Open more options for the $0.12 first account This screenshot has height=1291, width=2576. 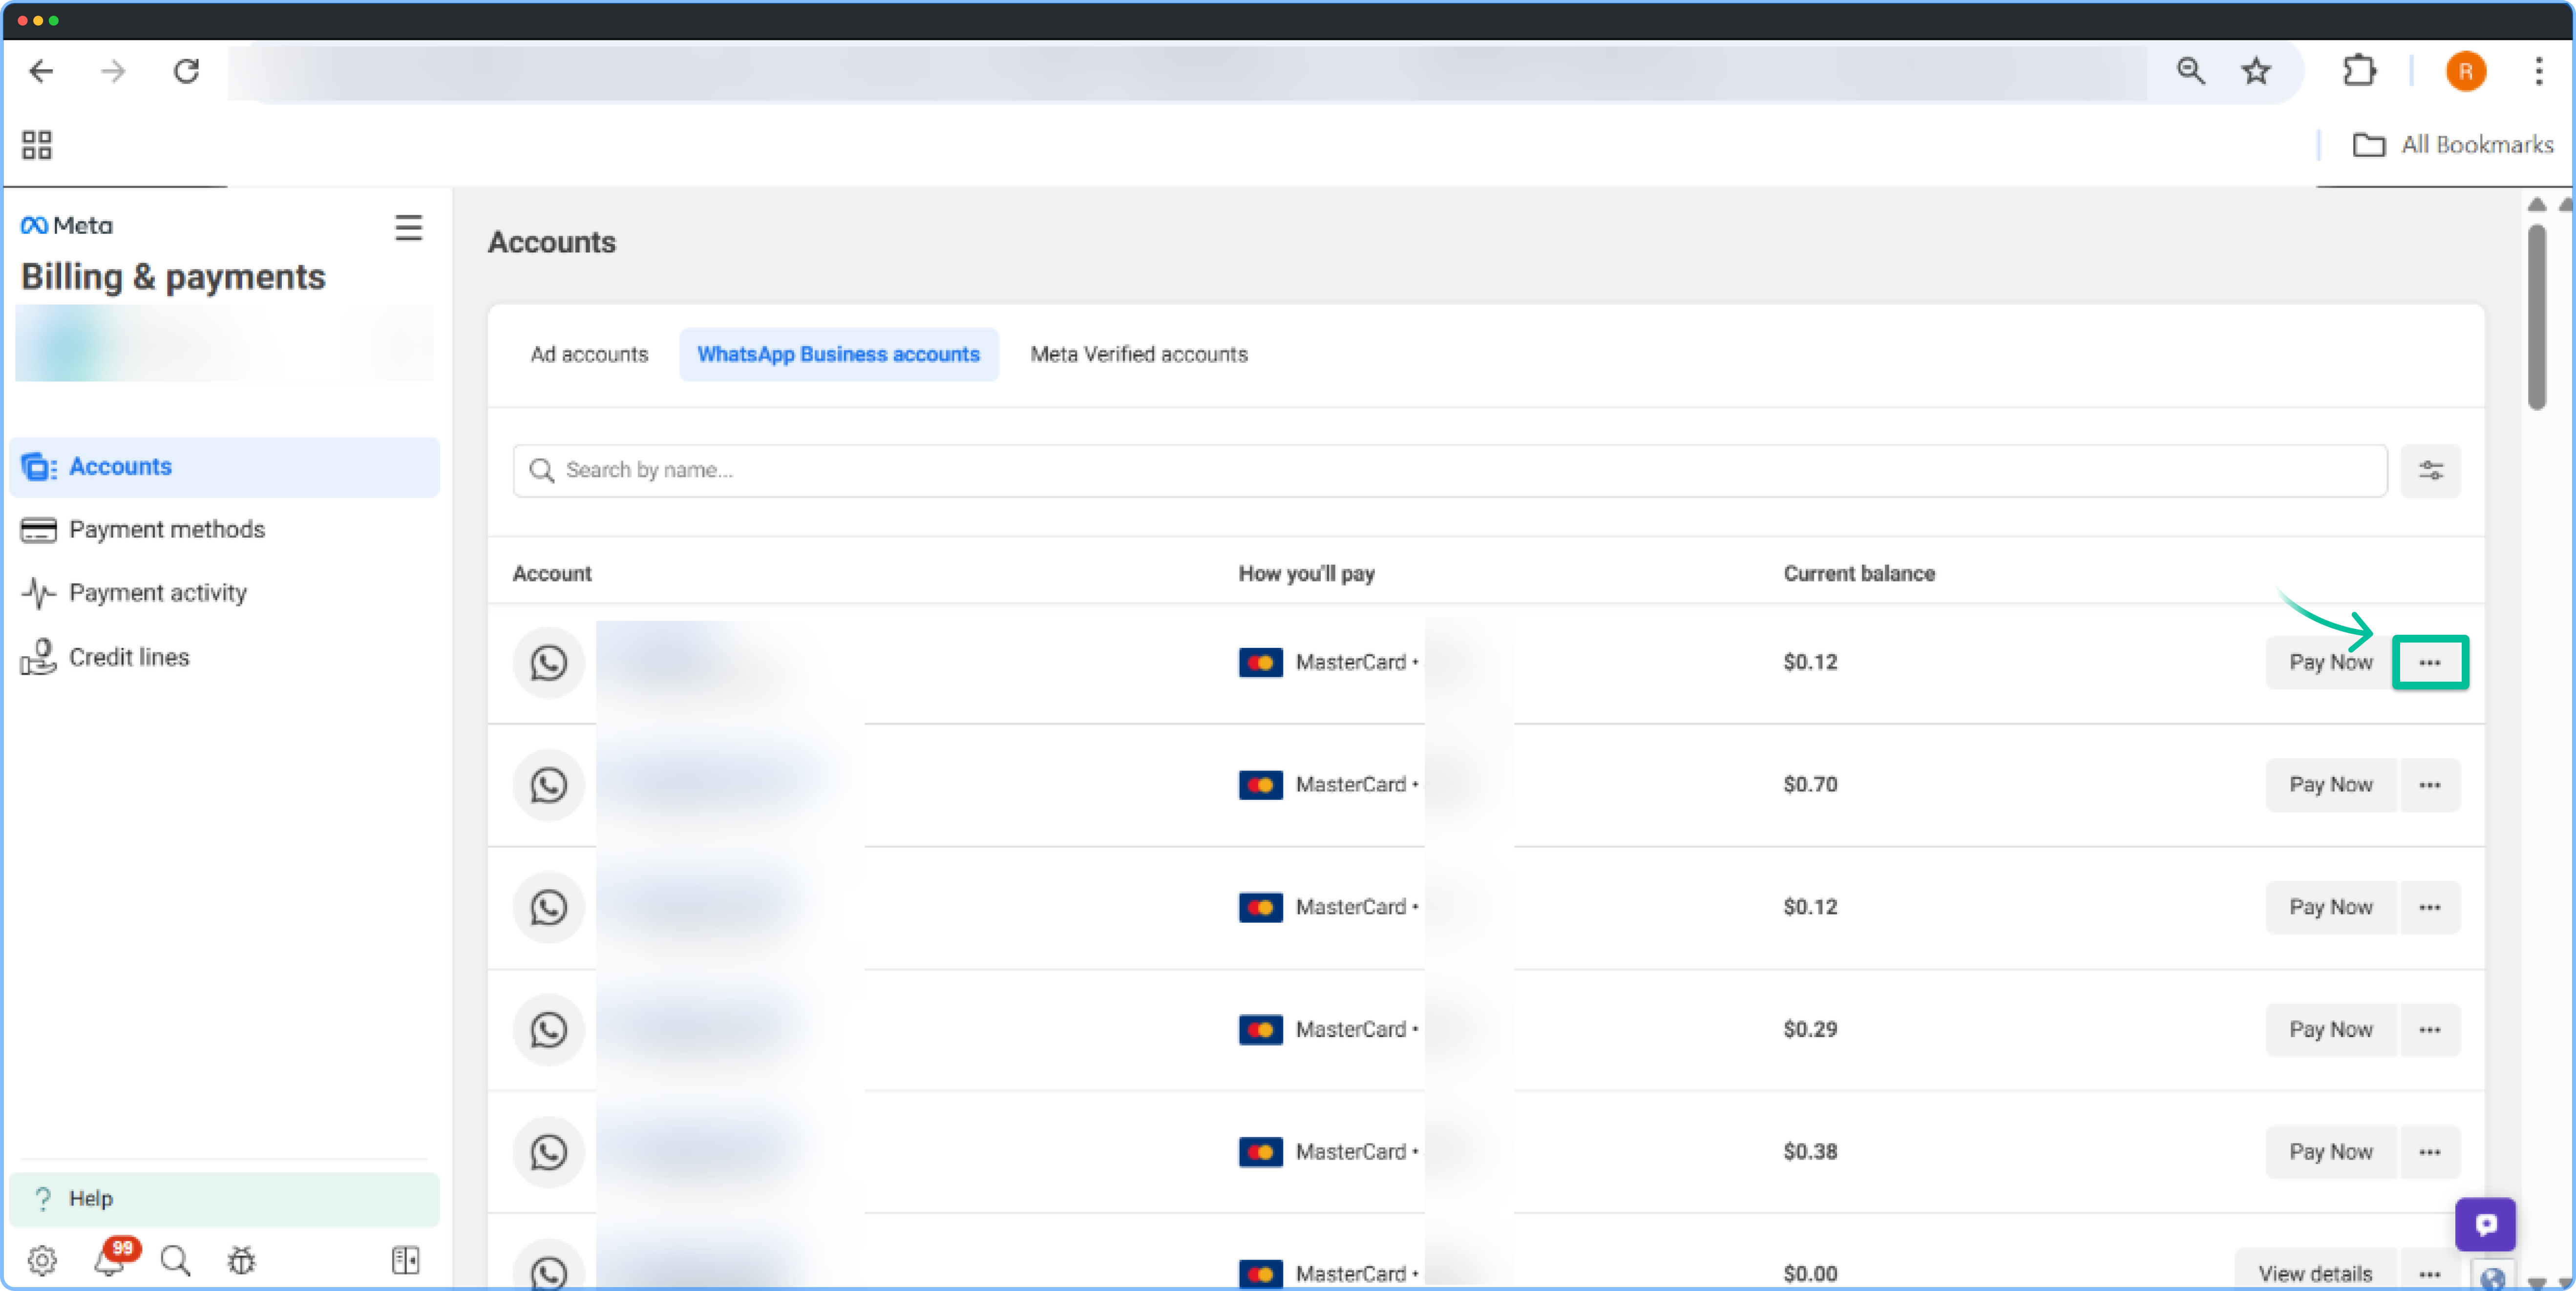point(2429,662)
